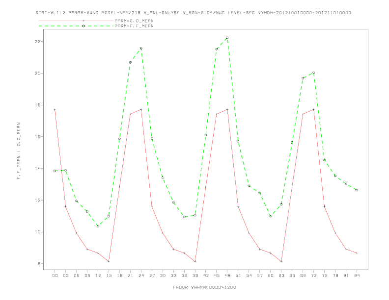Click the y-axis tick label 22
The image size is (389, 300).
click(x=38, y=42)
